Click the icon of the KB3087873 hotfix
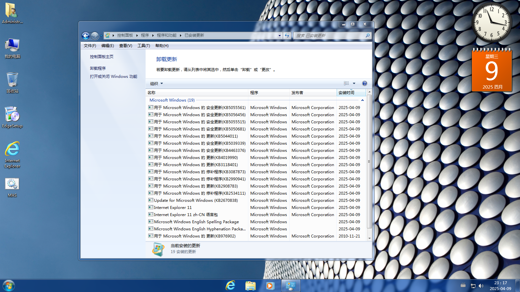 [151, 172]
